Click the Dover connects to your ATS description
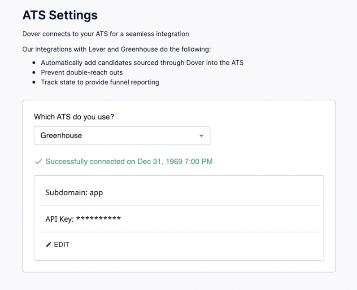This screenshot has width=357, height=290. 106,34
